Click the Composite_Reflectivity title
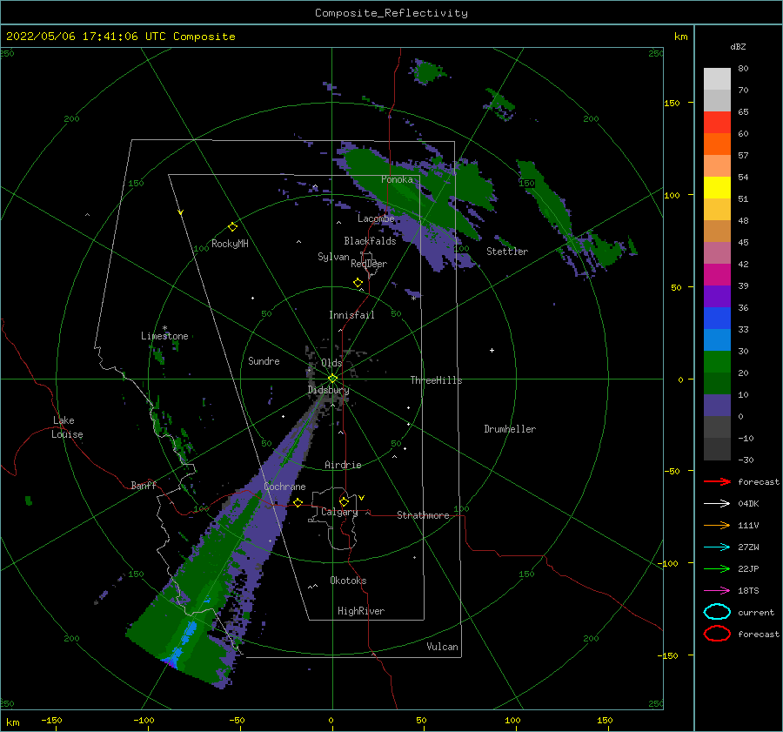Viewport: 783px width, 732px height. click(x=391, y=13)
